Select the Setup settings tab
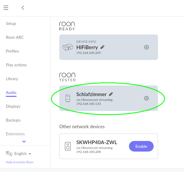Image resolution: width=184 pixels, height=172 pixels. tap(11, 24)
